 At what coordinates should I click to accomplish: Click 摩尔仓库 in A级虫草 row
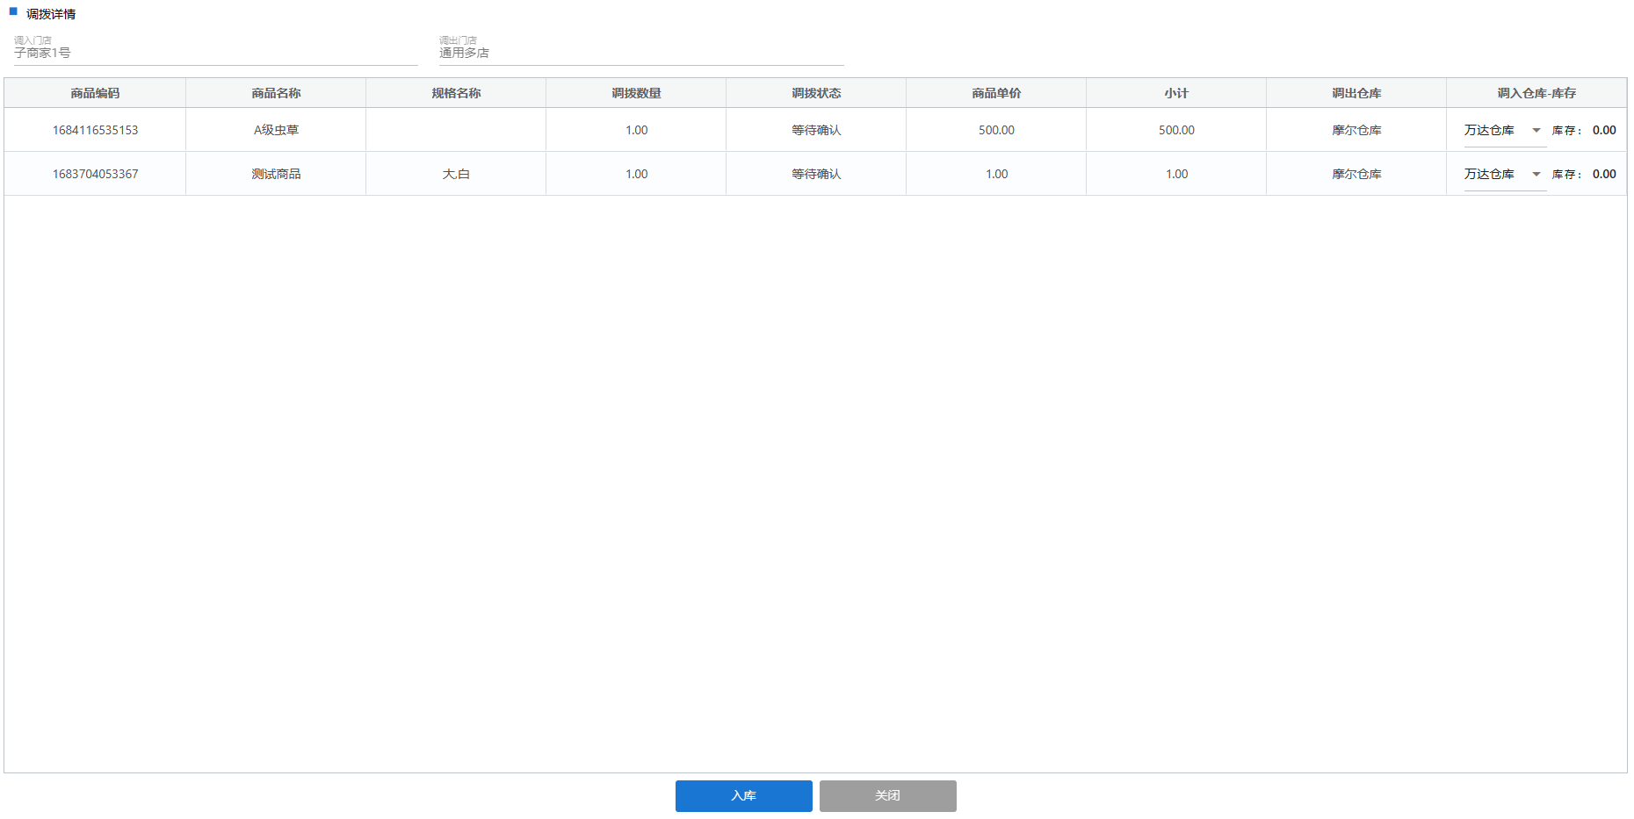tap(1356, 130)
